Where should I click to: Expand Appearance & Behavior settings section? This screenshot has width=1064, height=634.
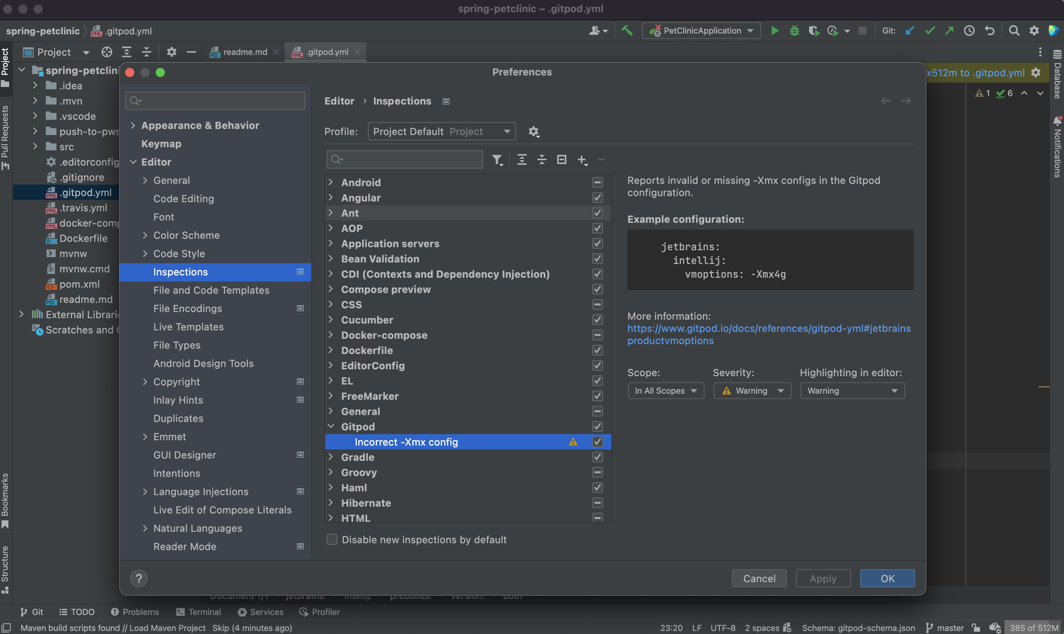[x=133, y=126]
